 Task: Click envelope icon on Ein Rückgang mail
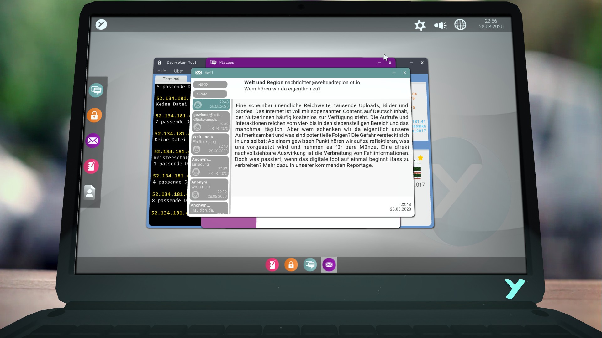pos(197,149)
